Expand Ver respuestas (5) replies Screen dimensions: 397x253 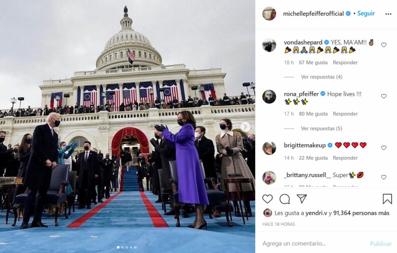point(321,128)
